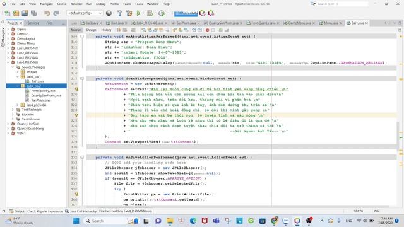The width and height of the screenshot is (404, 227).
Task: Click the editor vertical scrollbar thumb
Action: click(398, 137)
